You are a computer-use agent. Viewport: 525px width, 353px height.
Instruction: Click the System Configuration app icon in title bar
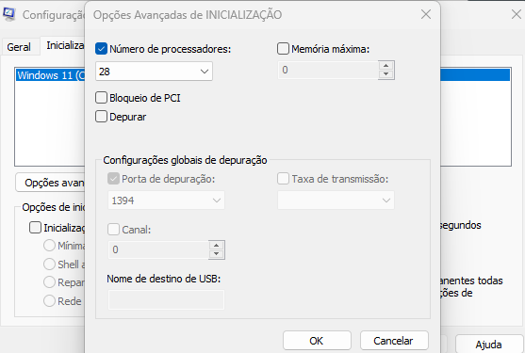(8, 14)
